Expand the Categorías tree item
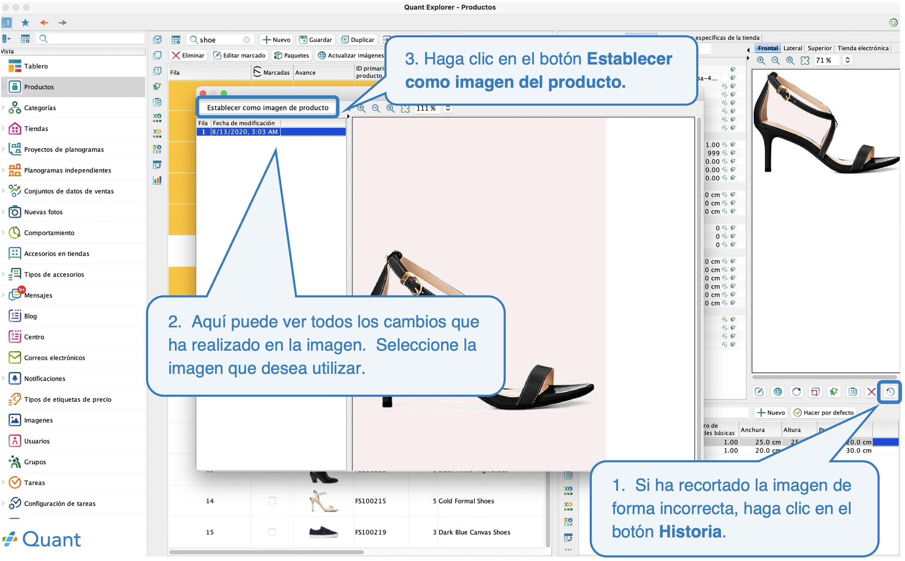The width and height of the screenshot is (905, 561). coord(3,107)
